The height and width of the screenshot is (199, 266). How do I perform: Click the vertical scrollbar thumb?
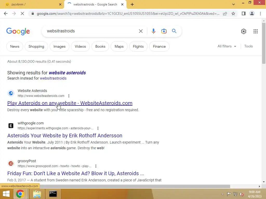pyautogui.click(x=264, y=43)
